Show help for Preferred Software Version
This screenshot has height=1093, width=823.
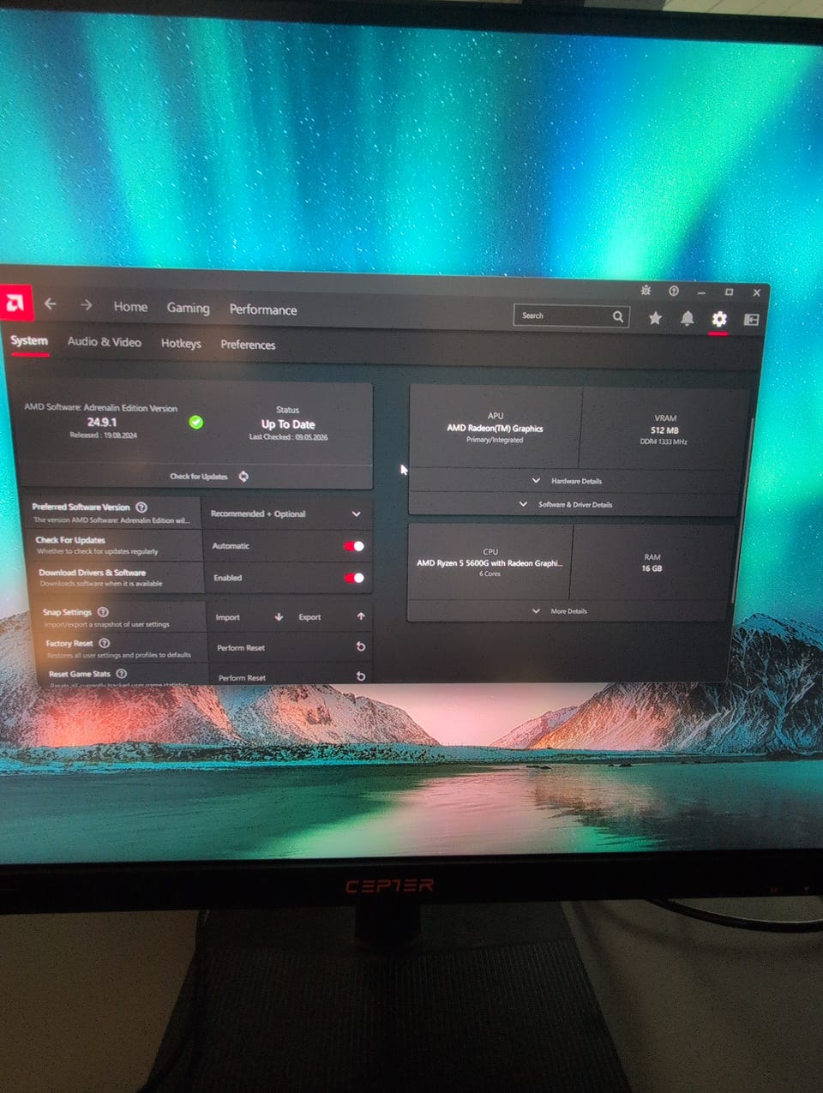141,507
